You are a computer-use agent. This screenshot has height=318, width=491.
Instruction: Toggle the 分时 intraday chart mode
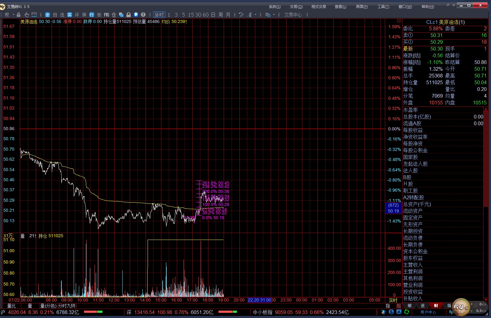pos(159,15)
